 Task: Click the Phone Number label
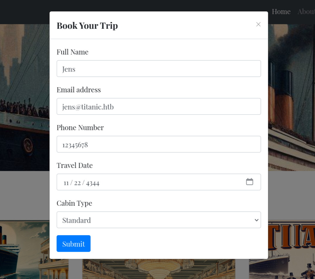(80, 127)
